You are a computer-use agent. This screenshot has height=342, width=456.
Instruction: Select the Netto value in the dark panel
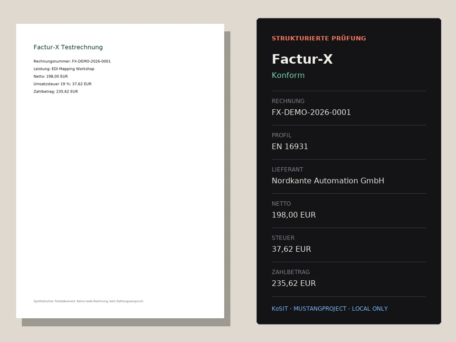tap(294, 215)
